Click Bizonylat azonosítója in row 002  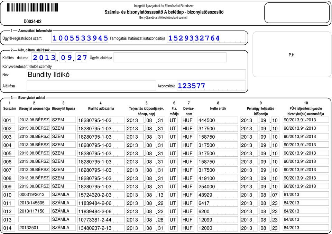point(34,128)
